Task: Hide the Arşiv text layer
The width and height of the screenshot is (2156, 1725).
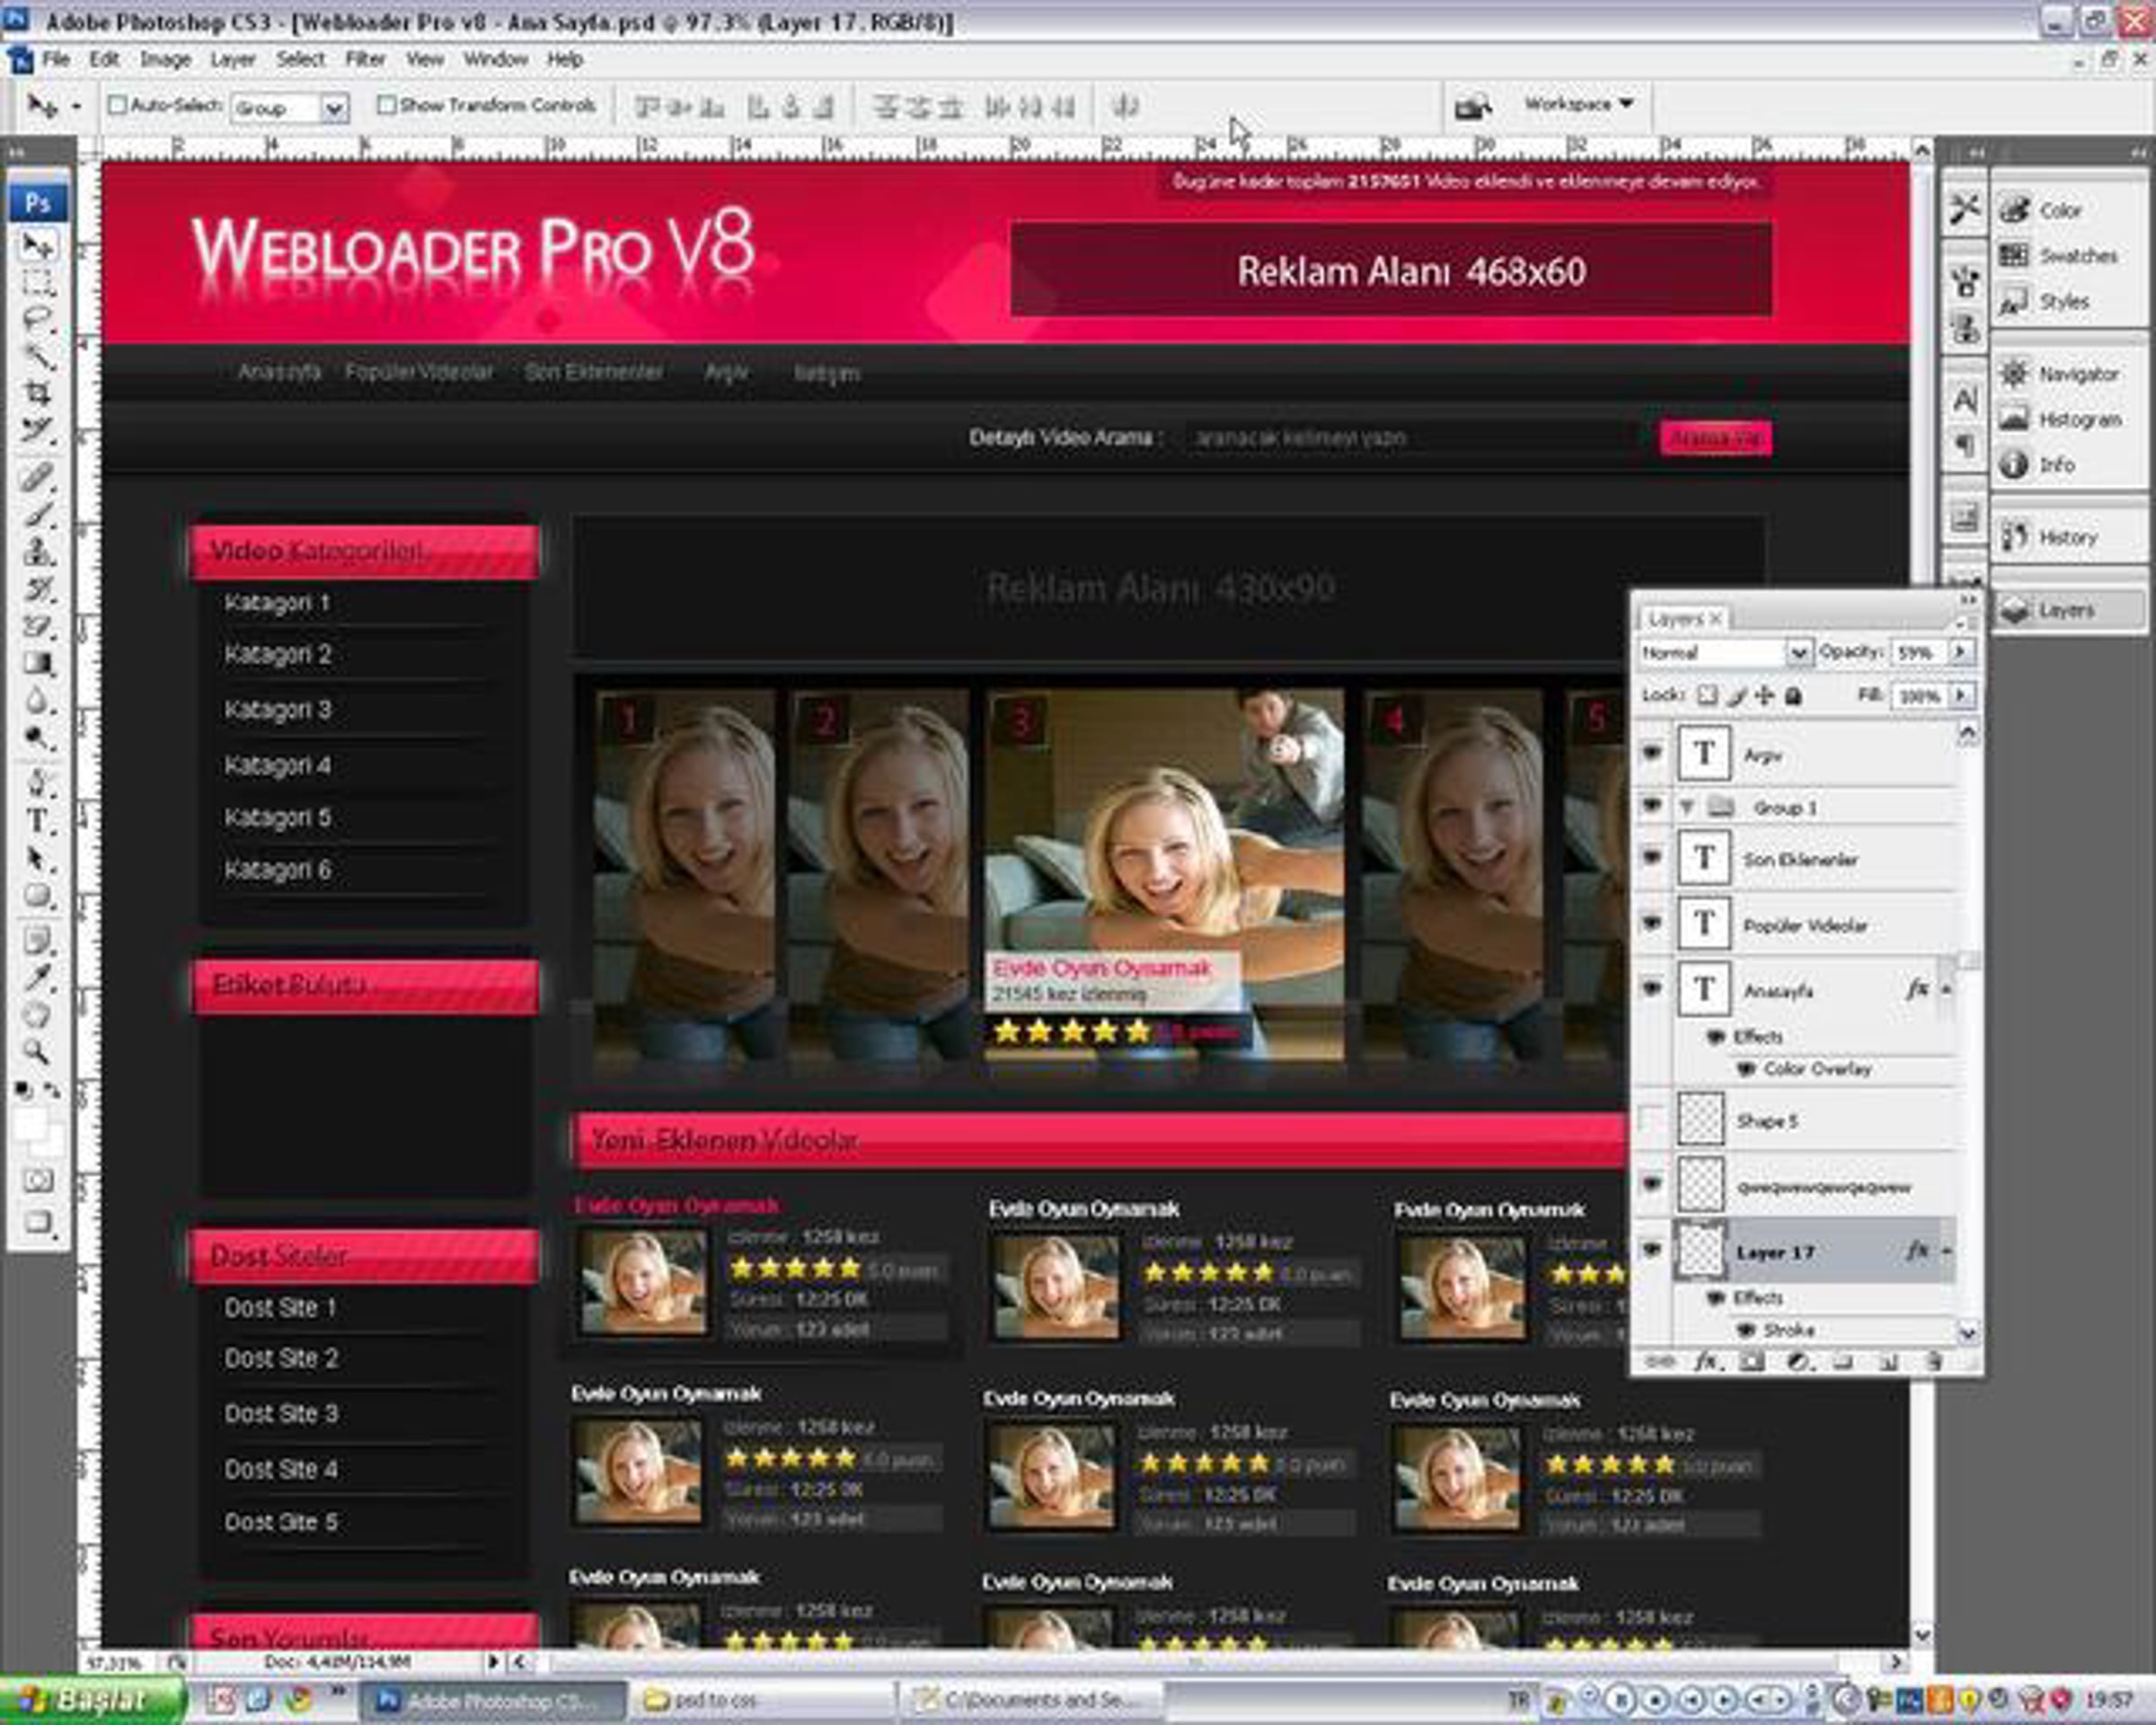Action: click(x=1652, y=752)
